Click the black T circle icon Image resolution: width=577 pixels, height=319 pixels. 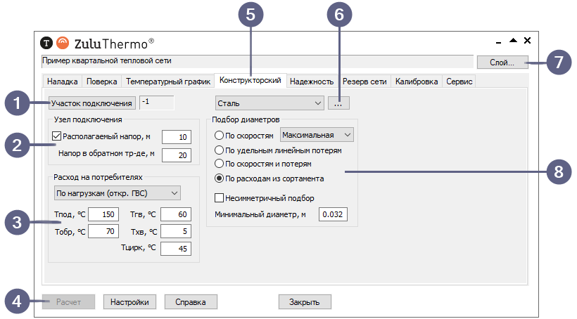(x=46, y=42)
